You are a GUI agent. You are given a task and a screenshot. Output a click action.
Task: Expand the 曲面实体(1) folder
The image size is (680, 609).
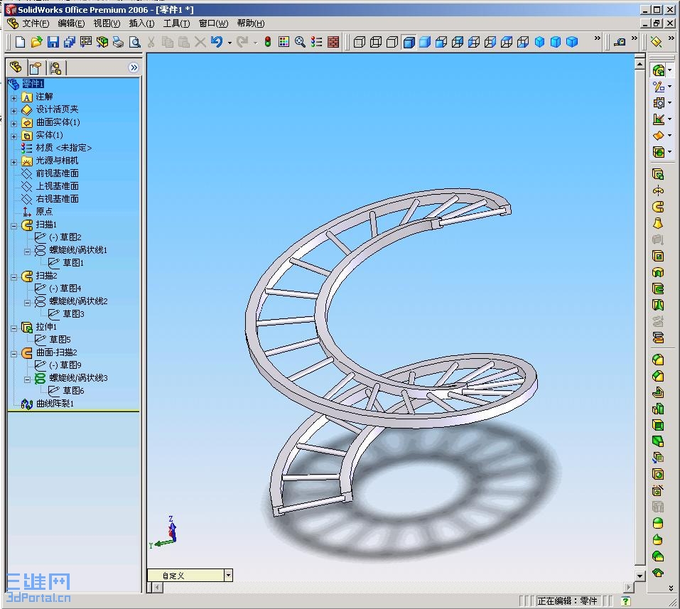tap(14, 124)
